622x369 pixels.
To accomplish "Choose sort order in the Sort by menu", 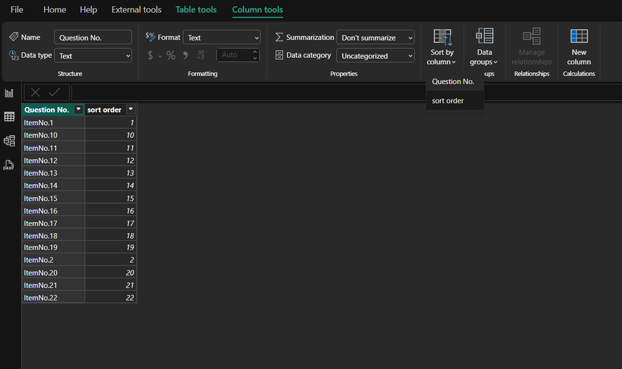I will pos(455,101).
